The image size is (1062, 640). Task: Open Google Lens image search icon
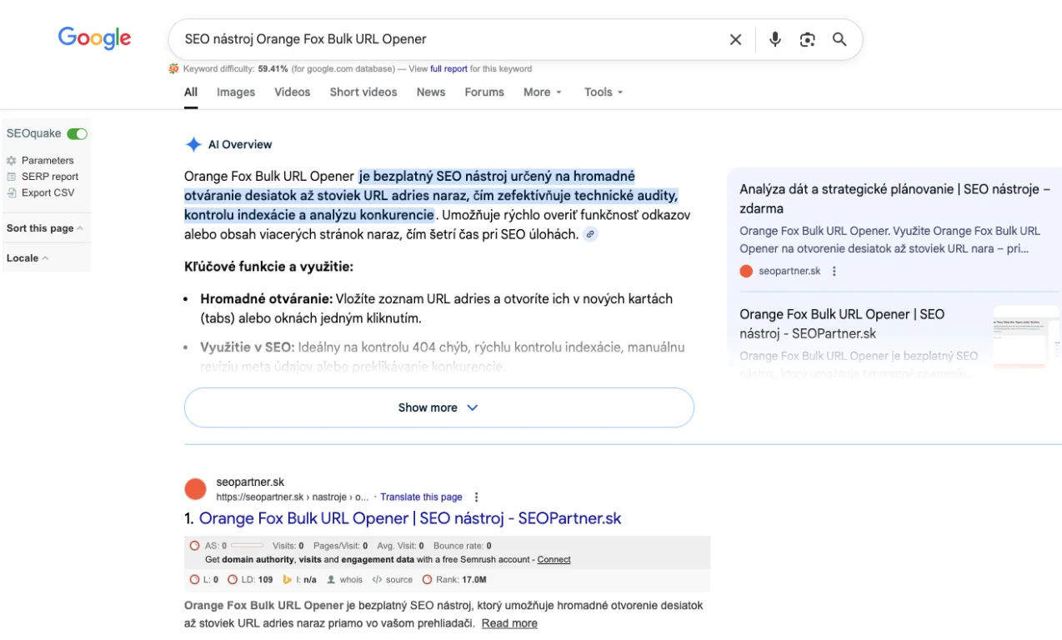pyautogui.click(x=807, y=39)
